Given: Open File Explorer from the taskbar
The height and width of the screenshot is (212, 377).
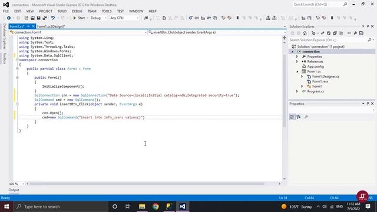Looking at the screenshot, I should click(142, 207).
